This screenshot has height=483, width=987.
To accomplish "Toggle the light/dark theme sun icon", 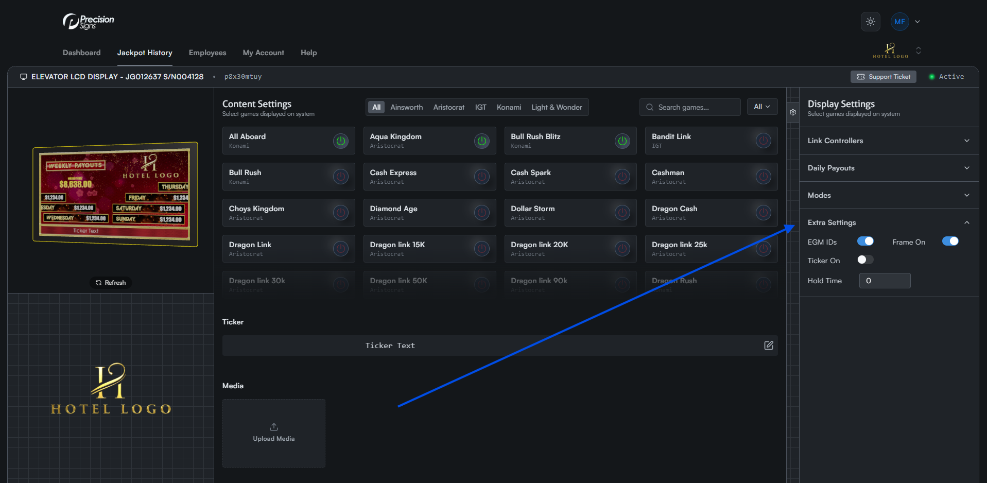I will coord(870,22).
